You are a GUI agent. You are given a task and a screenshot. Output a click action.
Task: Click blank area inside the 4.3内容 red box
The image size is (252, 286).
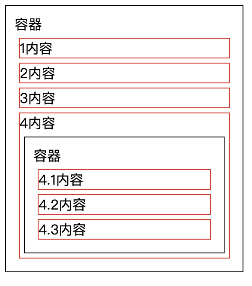[x=148, y=230]
